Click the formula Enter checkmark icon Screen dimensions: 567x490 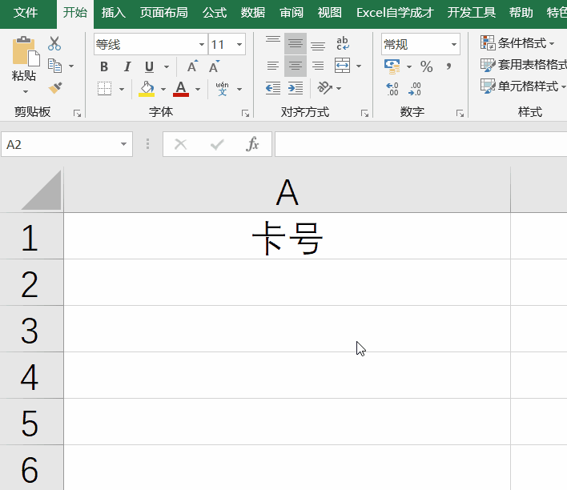coord(217,145)
